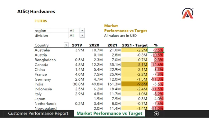This screenshot has width=209, height=118.
Task: Select Australia's -9.5% cell
Action: 156,50
